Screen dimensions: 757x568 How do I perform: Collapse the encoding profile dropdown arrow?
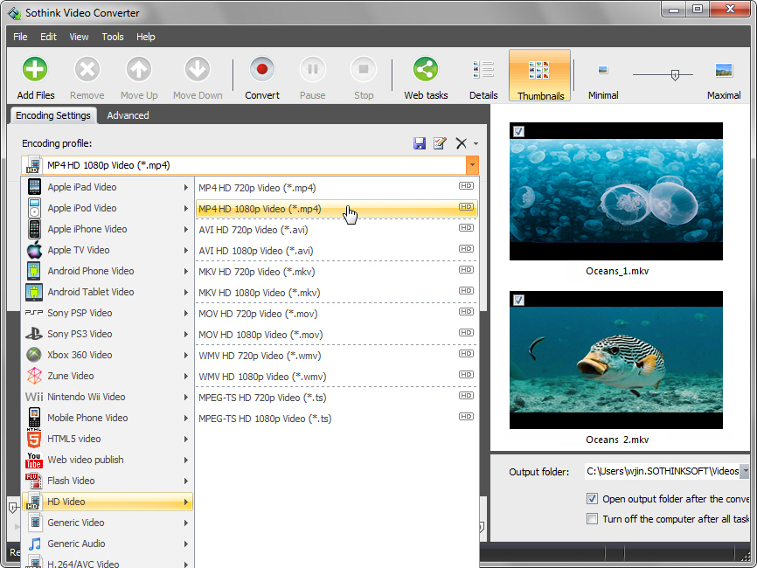point(472,164)
